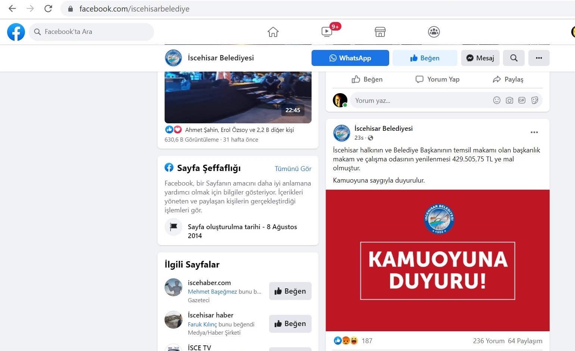
Task: Insert an emoji in comment box
Action: 497,100
